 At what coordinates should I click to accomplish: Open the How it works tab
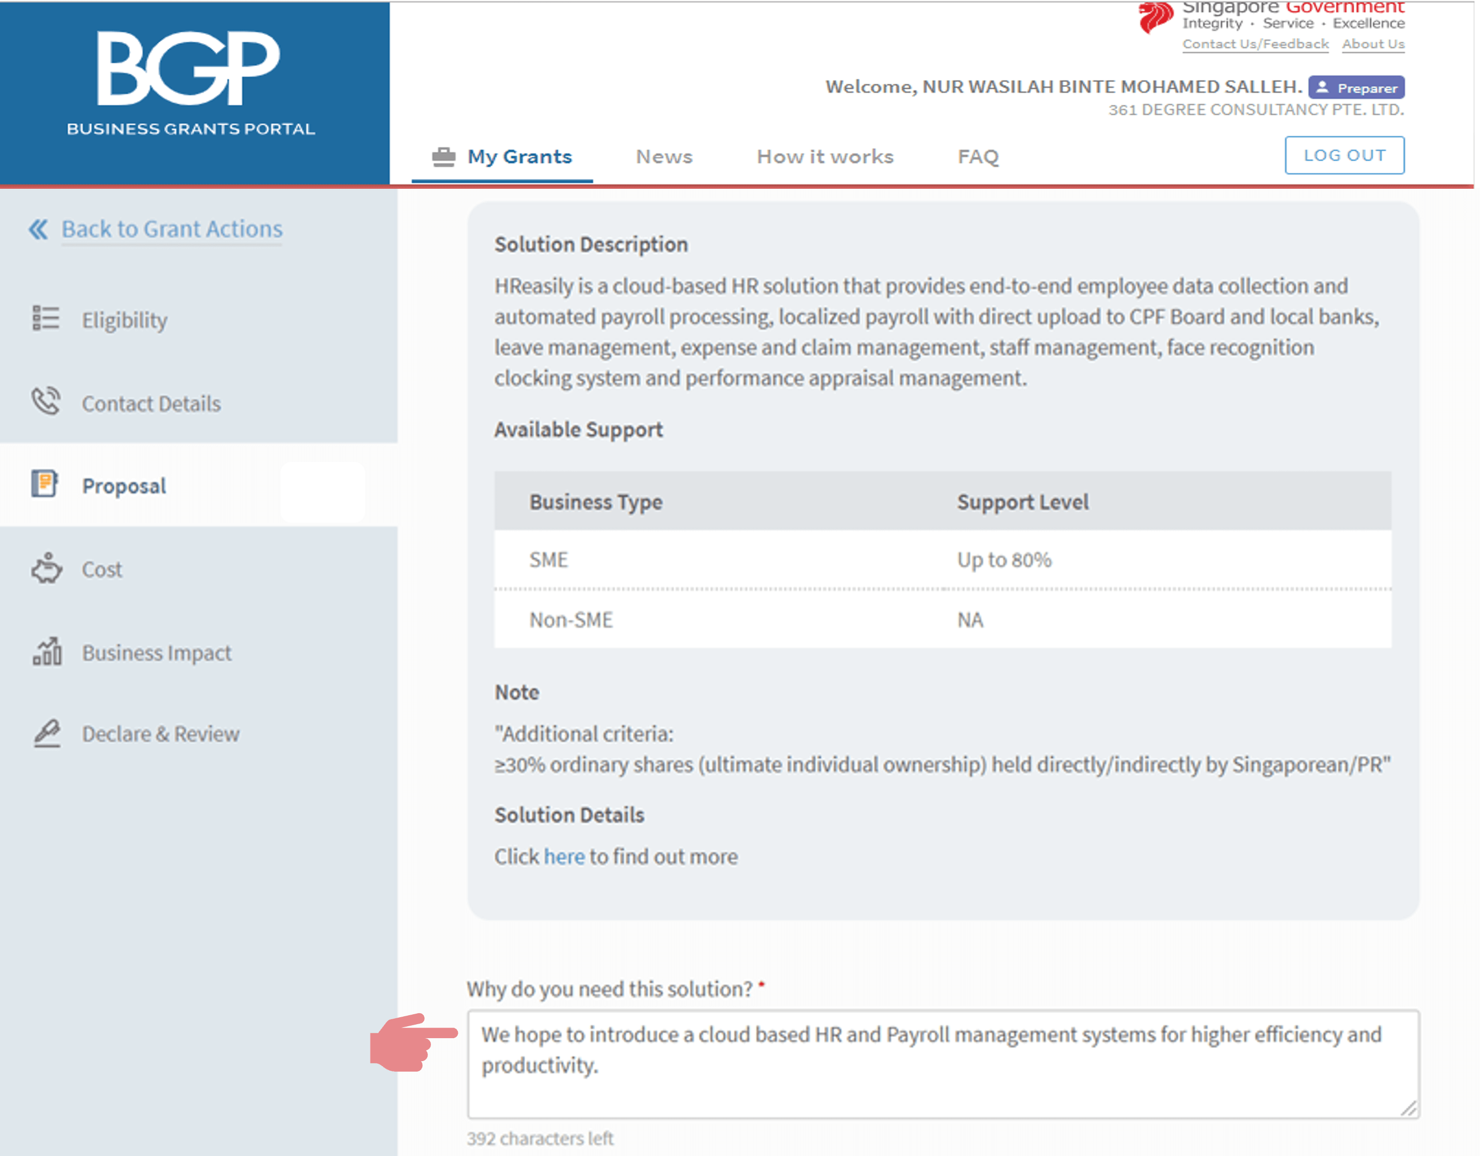click(825, 156)
